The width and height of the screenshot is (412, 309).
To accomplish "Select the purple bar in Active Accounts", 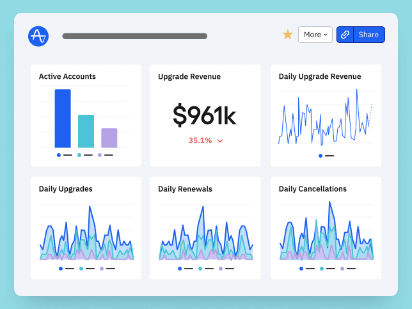I will [109, 138].
